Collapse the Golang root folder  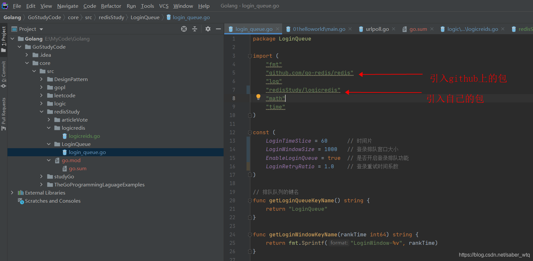click(x=12, y=39)
